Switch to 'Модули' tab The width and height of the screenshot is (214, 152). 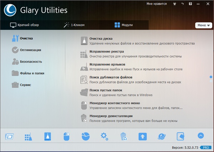pos(124,25)
